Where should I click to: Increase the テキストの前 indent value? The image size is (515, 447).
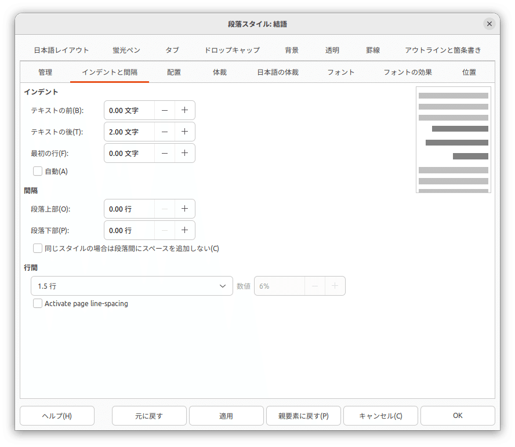tap(185, 110)
